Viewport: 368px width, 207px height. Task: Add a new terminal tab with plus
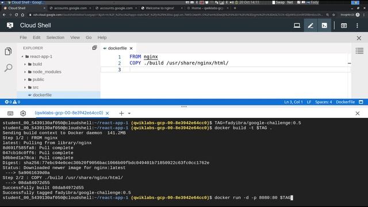click(x=121, y=113)
